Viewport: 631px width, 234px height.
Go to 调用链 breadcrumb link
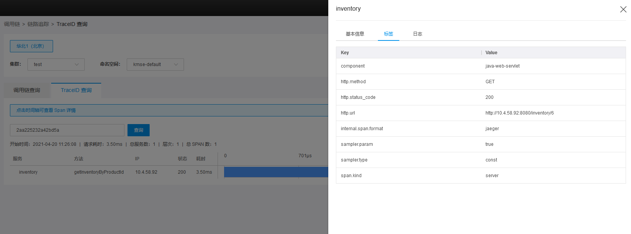pyautogui.click(x=12, y=24)
